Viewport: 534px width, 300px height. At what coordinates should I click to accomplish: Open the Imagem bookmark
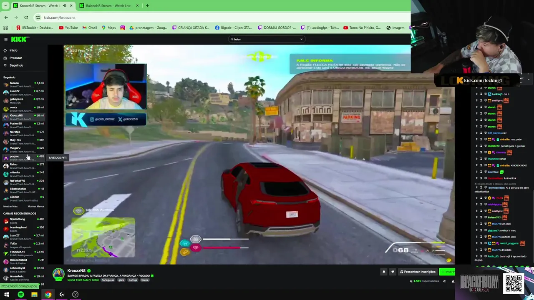click(x=395, y=28)
